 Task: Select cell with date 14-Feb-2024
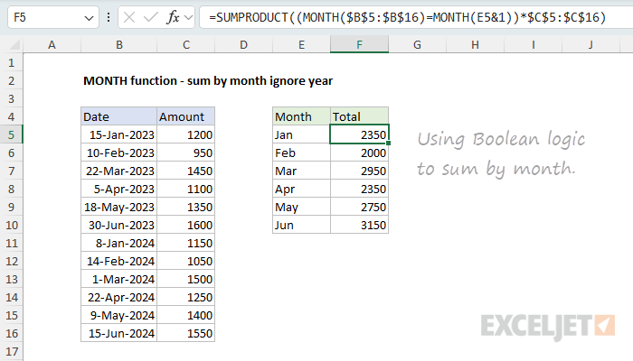(119, 261)
